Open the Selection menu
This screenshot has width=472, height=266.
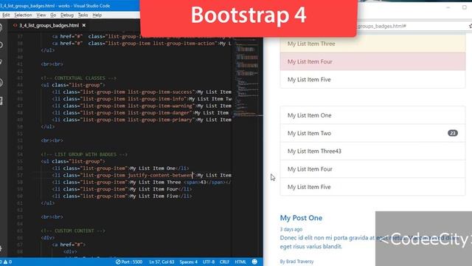point(23,15)
